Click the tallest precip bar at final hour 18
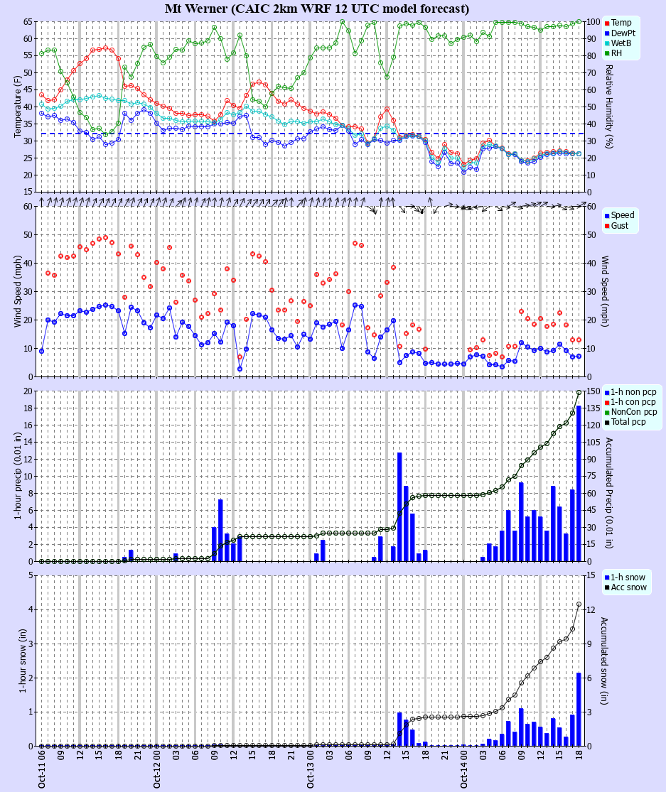Viewport: 666px width, 792px height. (x=579, y=484)
